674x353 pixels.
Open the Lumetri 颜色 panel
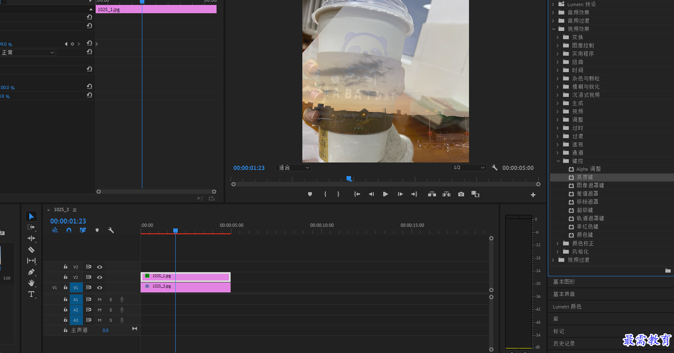coord(567,306)
